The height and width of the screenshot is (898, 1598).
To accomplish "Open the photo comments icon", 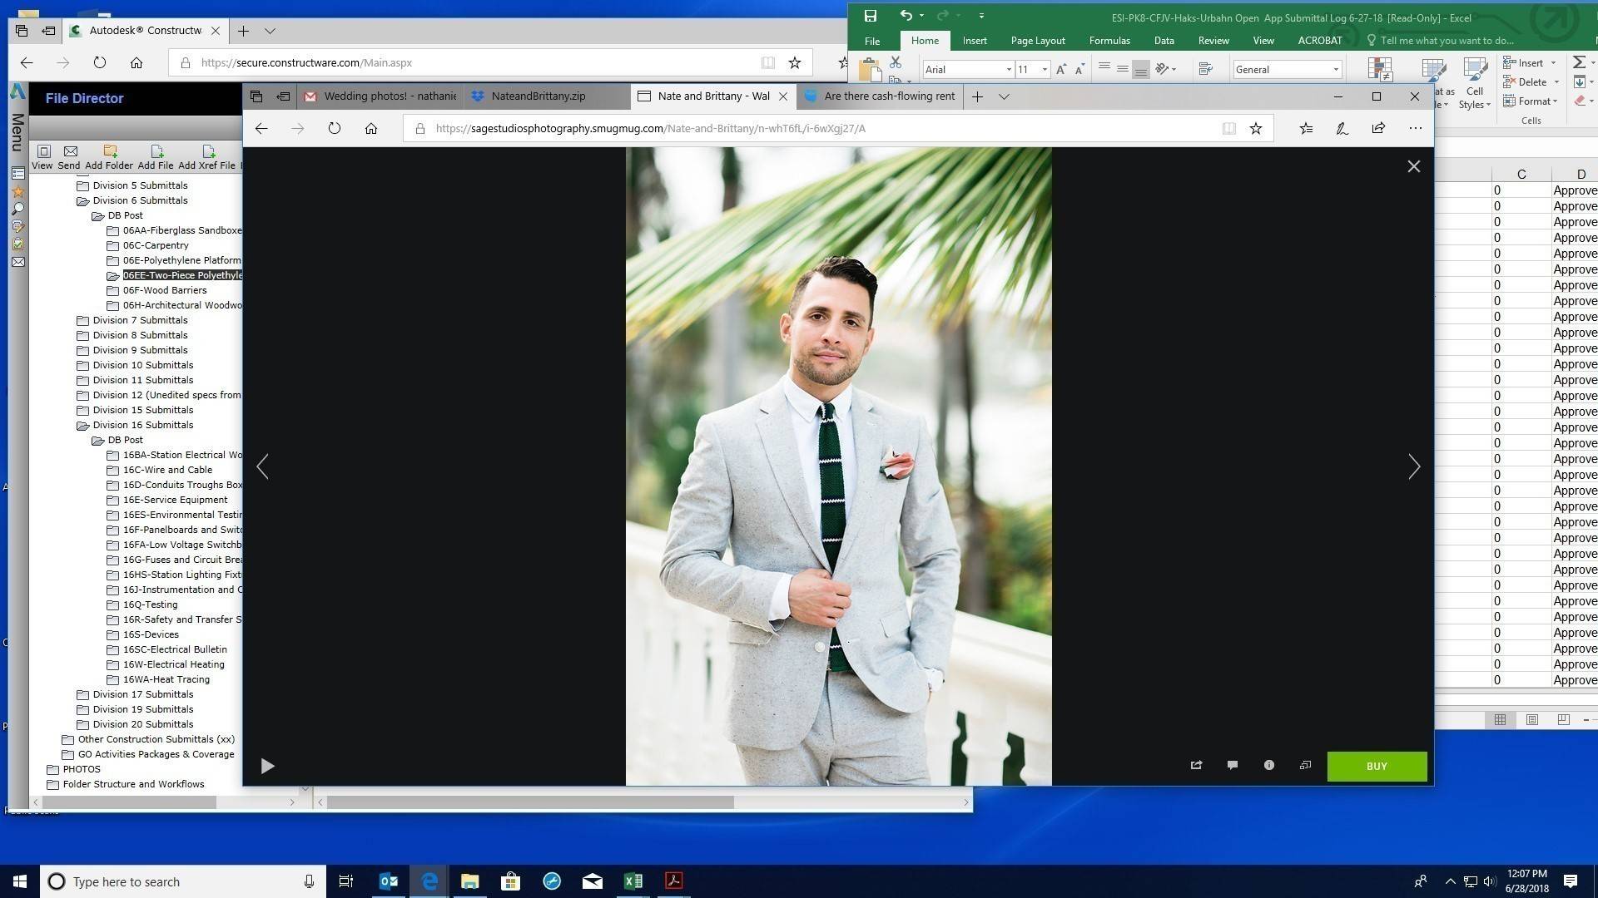I will tap(1233, 765).
